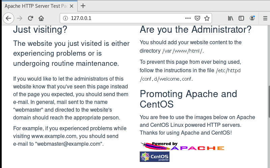This screenshot has width=270, height=168.
Task: Open the page actions three-dot menu
Action: [x=188, y=18]
